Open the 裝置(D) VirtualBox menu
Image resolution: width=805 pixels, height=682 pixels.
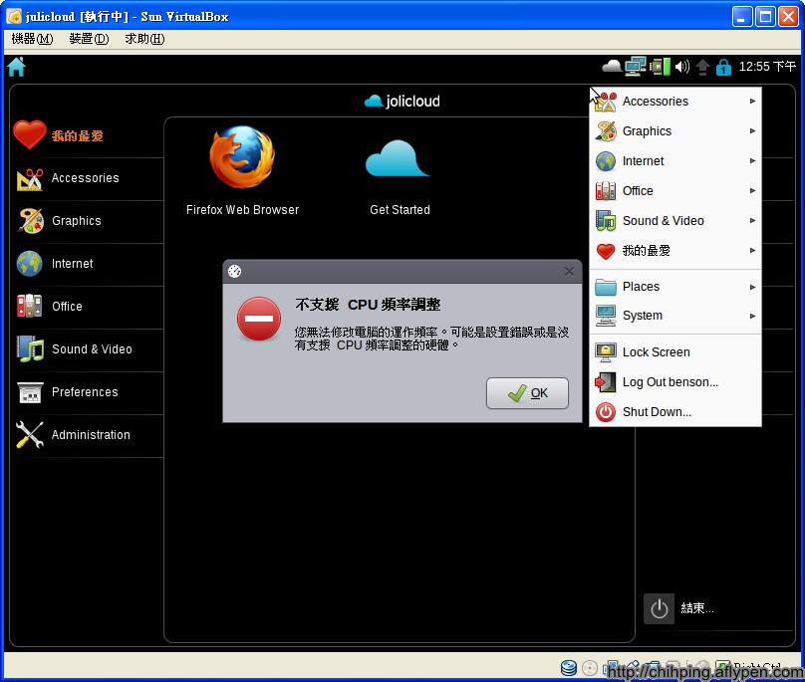pos(89,39)
